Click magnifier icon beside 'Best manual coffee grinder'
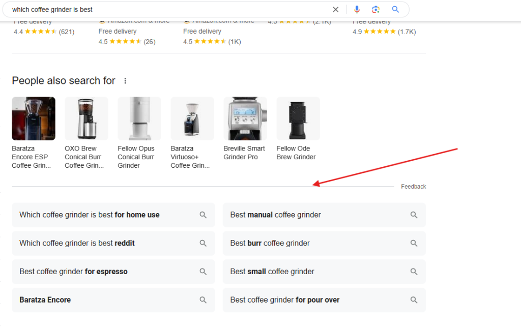This screenshot has height=327, width=521. 414,215
